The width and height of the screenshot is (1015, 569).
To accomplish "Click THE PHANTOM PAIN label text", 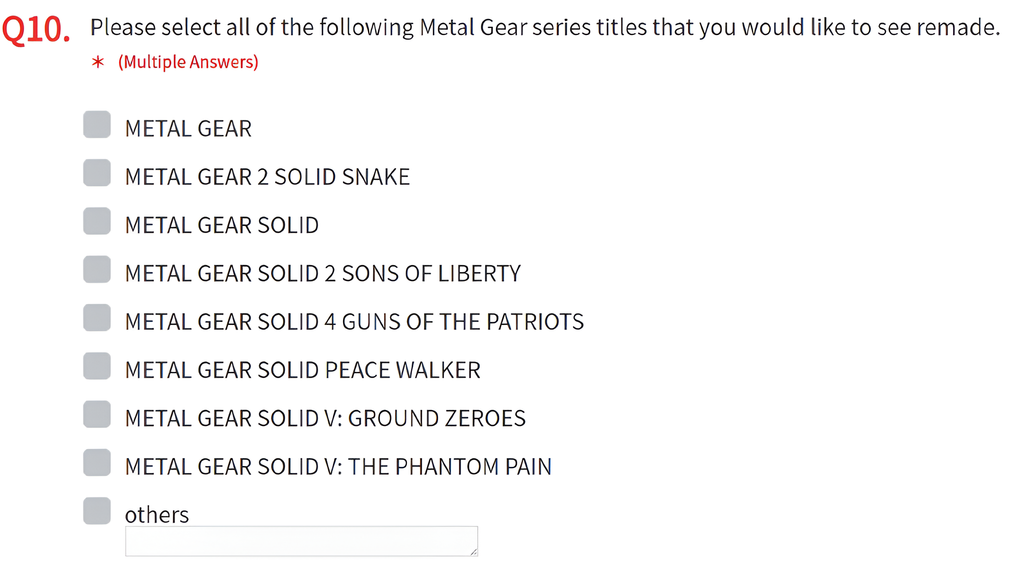I will tap(338, 467).
